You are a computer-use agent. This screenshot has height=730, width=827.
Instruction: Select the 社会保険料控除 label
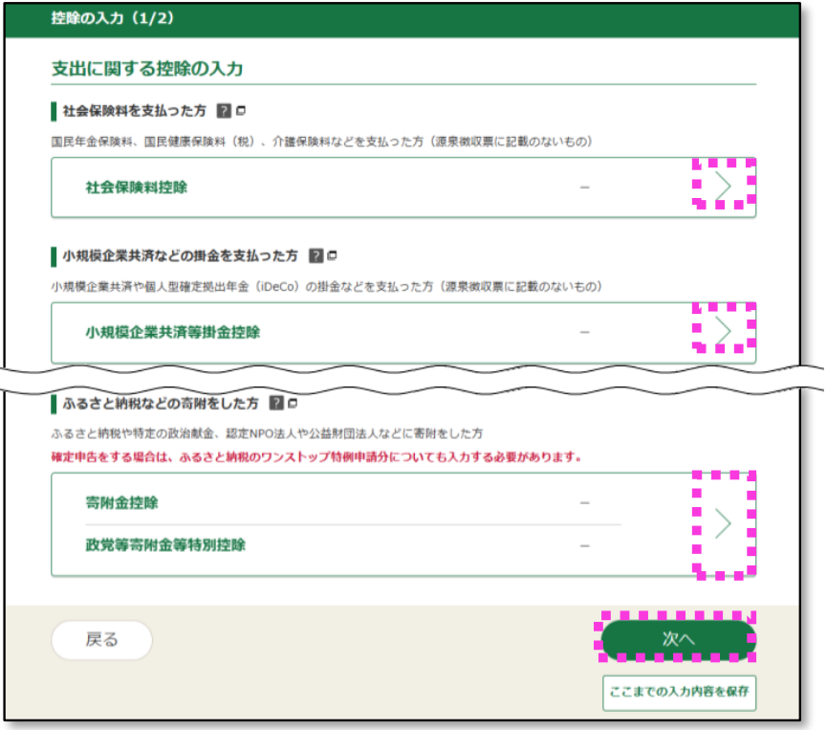pyautogui.click(x=136, y=188)
